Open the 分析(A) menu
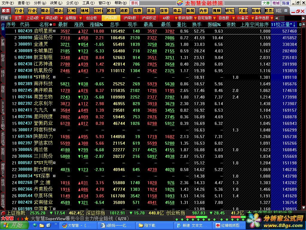Image resolution: width=306 pixels, height=230 pixels. pos(40,3)
